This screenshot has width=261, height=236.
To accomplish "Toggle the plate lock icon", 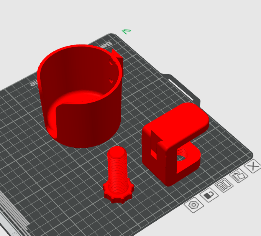I will pos(209,195).
